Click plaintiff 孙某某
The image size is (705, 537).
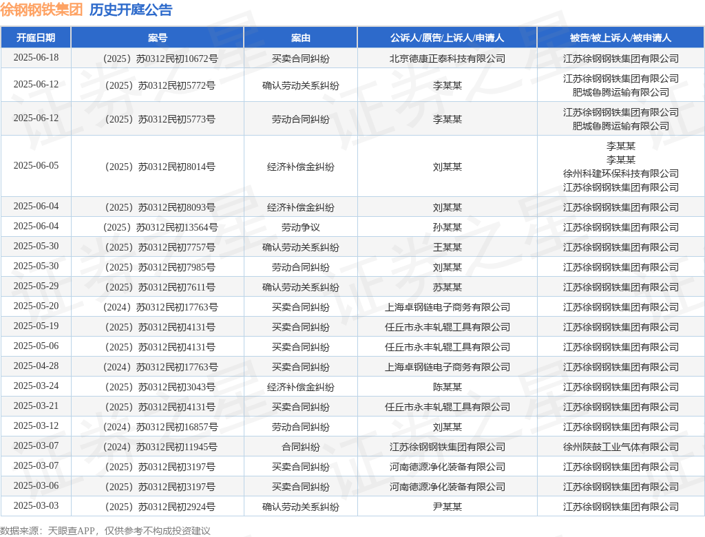448,228
